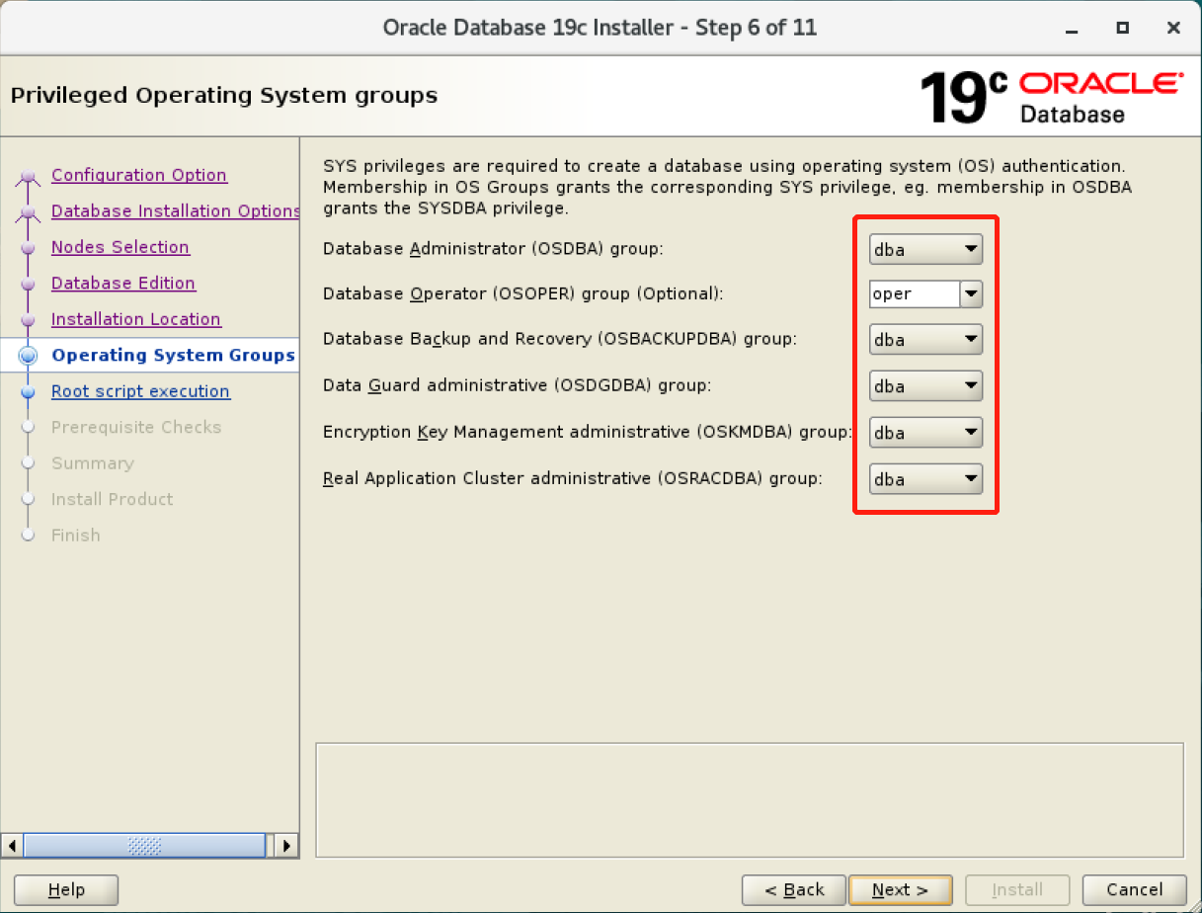
Task: Open the OSBACKUPDBA group dropdown
Action: [925, 340]
